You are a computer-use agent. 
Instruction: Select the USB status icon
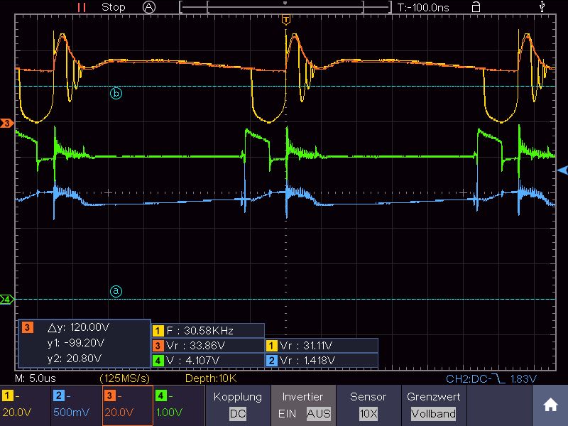(542, 6)
